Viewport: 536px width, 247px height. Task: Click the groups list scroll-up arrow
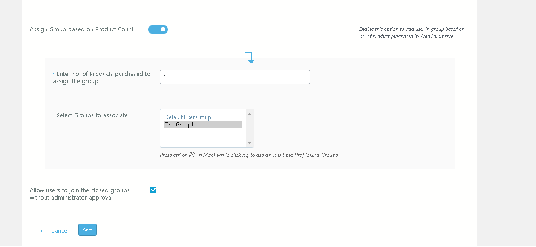(250, 114)
